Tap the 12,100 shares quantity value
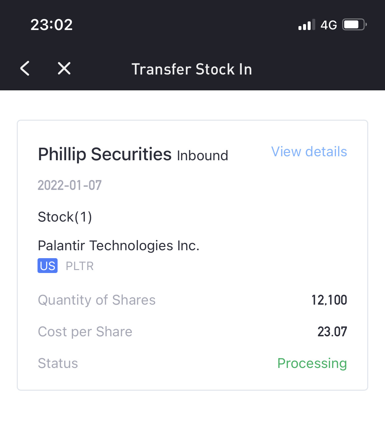385x424 pixels. click(x=329, y=300)
